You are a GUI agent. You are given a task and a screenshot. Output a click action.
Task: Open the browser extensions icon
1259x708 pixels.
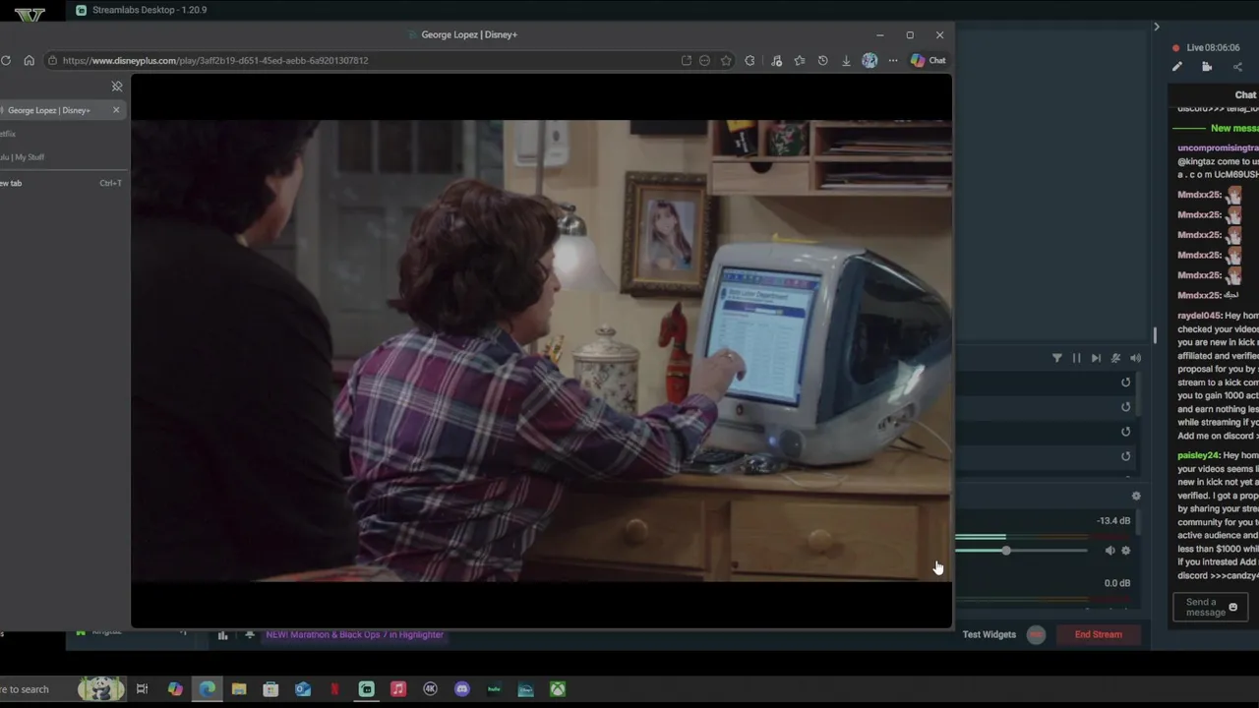click(x=749, y=60)
